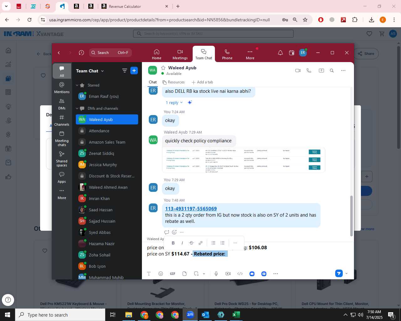Click the blue plus new chat button
The height and width of the screenshot is (321, 401).
point(134,71)
